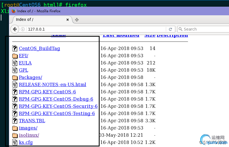Open RPM-GPG-KEY-CentOS-Security-6 link

(x=58, y=106)
